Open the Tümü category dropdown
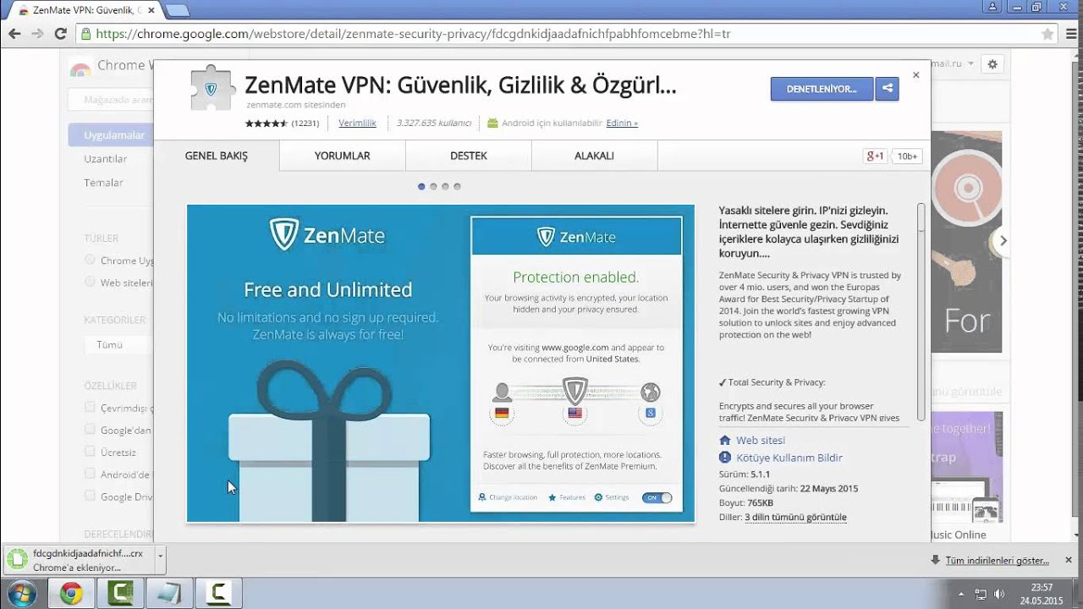1083x609 pixels. (118, 344)
